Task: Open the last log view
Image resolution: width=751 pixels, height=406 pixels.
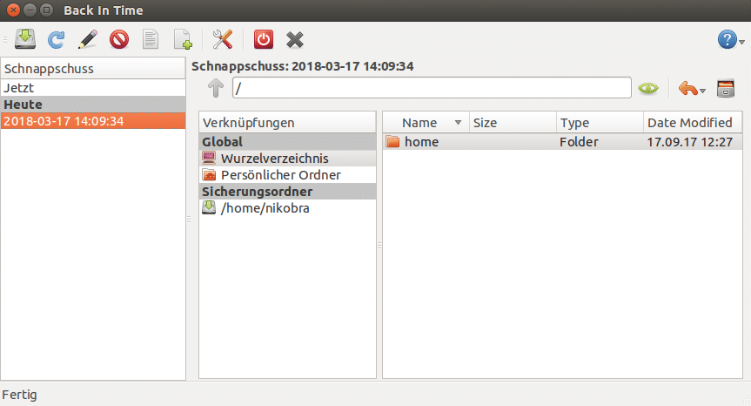Action: pyautogui.click(x=183, y=39)
